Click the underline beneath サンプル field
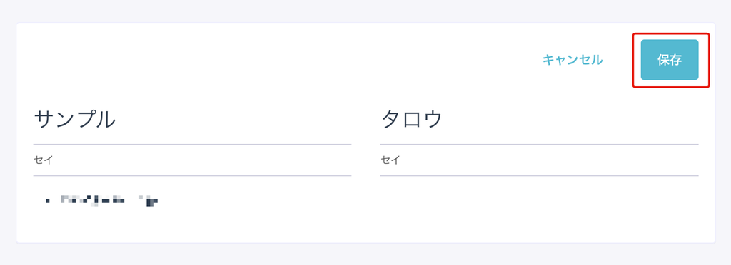Image resolution: width=731 pixels, height=265 pixels. [192, 144]
